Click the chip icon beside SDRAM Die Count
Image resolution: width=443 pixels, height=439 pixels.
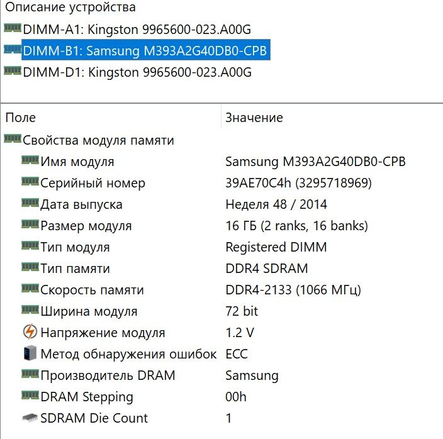(x=30, y=418)
